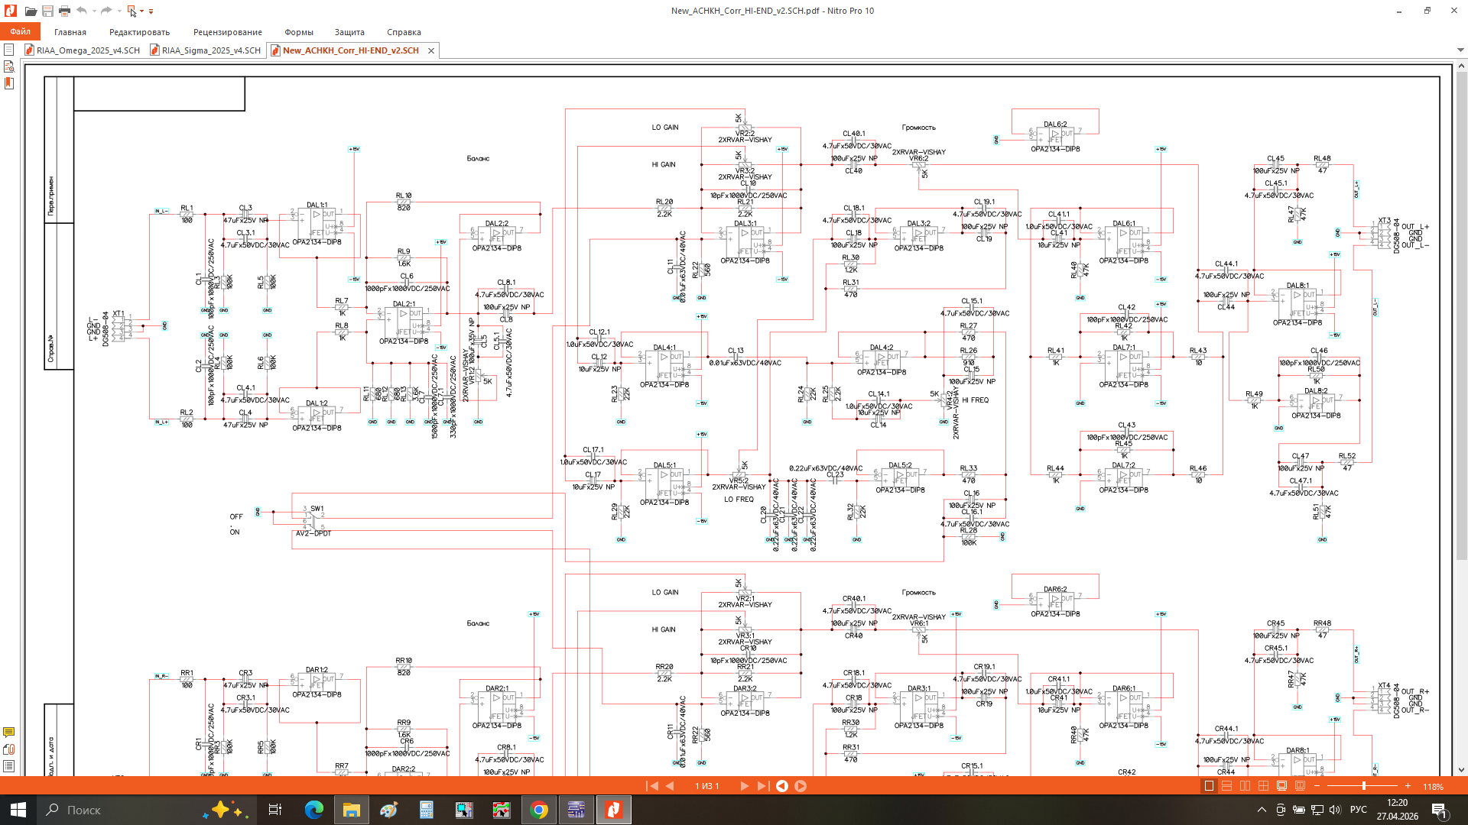The image size is (1468, 825).
Task: Toggle facing pages view mode
Action: pos(1245,786)
